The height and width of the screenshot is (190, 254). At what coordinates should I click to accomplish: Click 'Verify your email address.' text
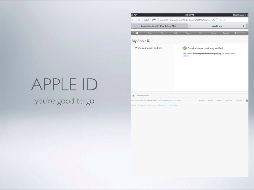tap(149, 48)
